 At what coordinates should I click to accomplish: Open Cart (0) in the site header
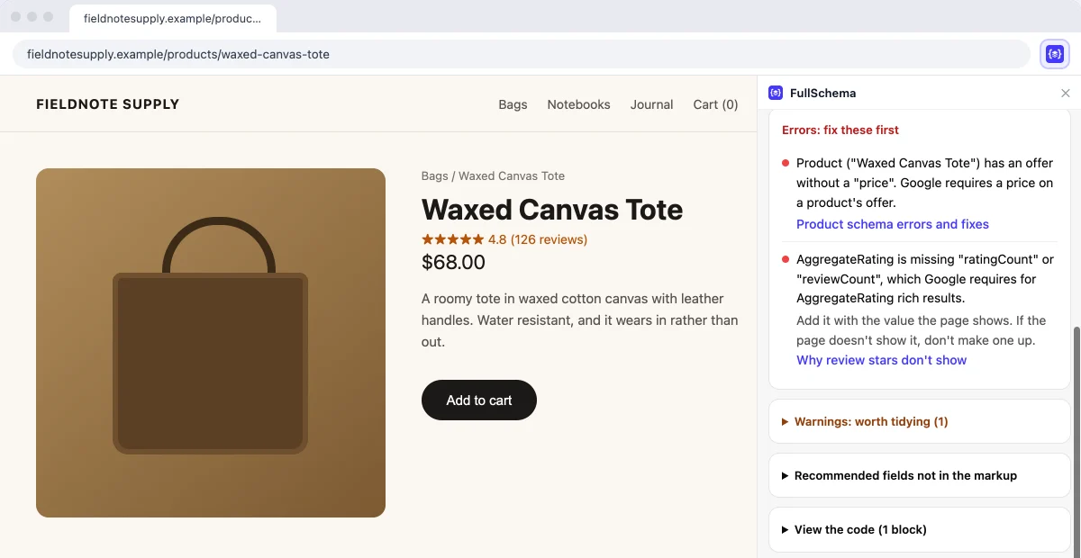coord(715,104)
